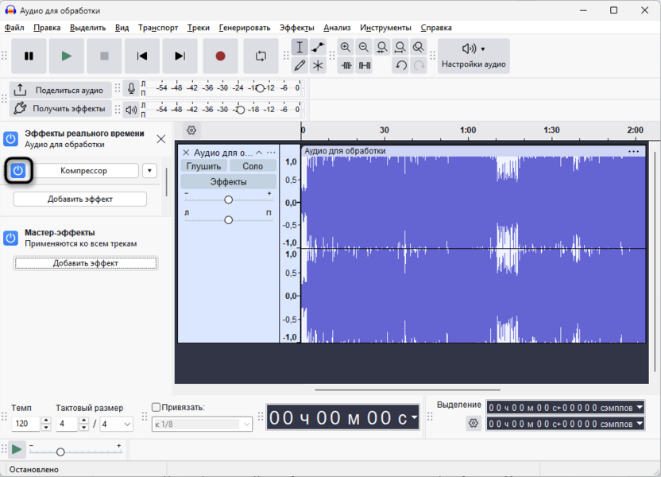Screen dimensions: 661x477
Task: Pause playback with the Pause button
Action: [x=29, y=56]
